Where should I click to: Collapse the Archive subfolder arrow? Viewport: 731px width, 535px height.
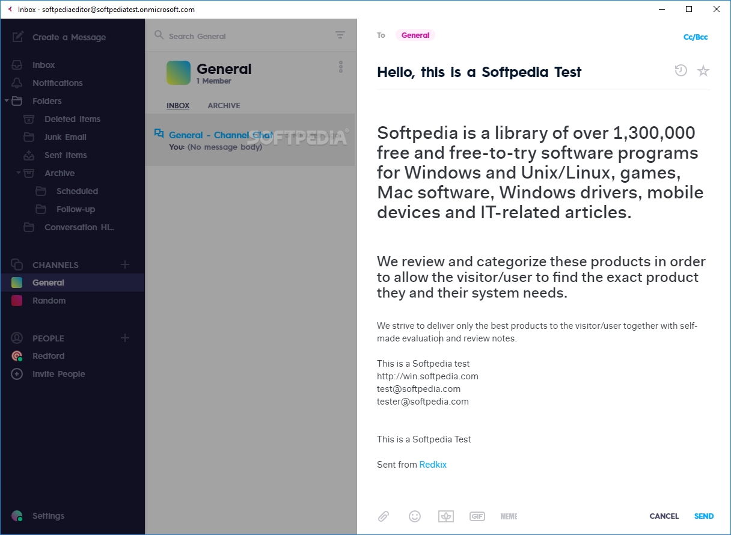point(19,173)
